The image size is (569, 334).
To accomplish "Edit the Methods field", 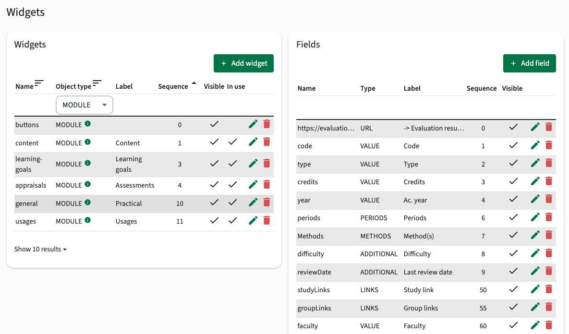I will click(x=535, y=235).
